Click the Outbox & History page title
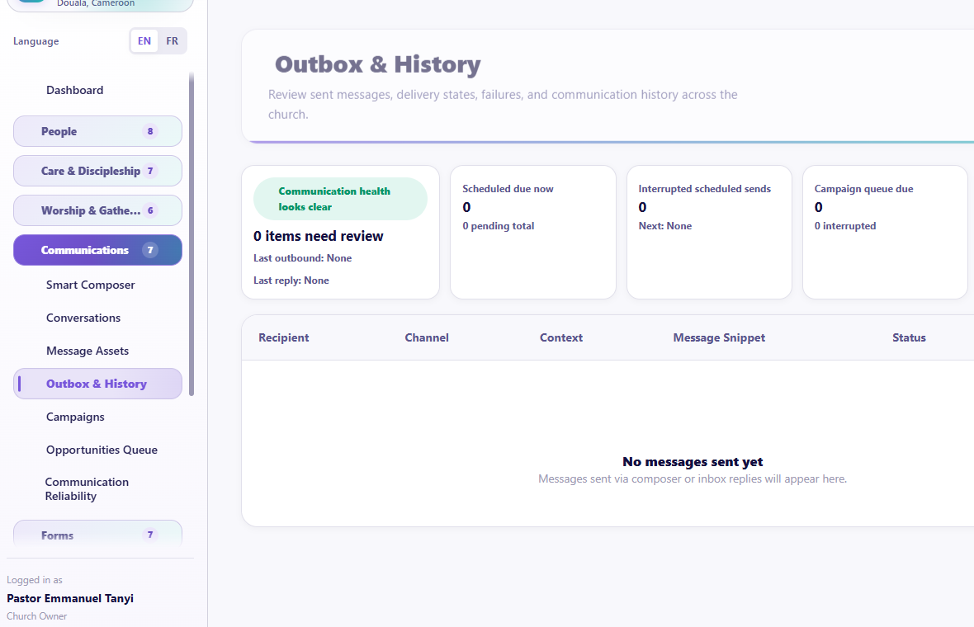The image size is (974, 627). click(378, 64)
